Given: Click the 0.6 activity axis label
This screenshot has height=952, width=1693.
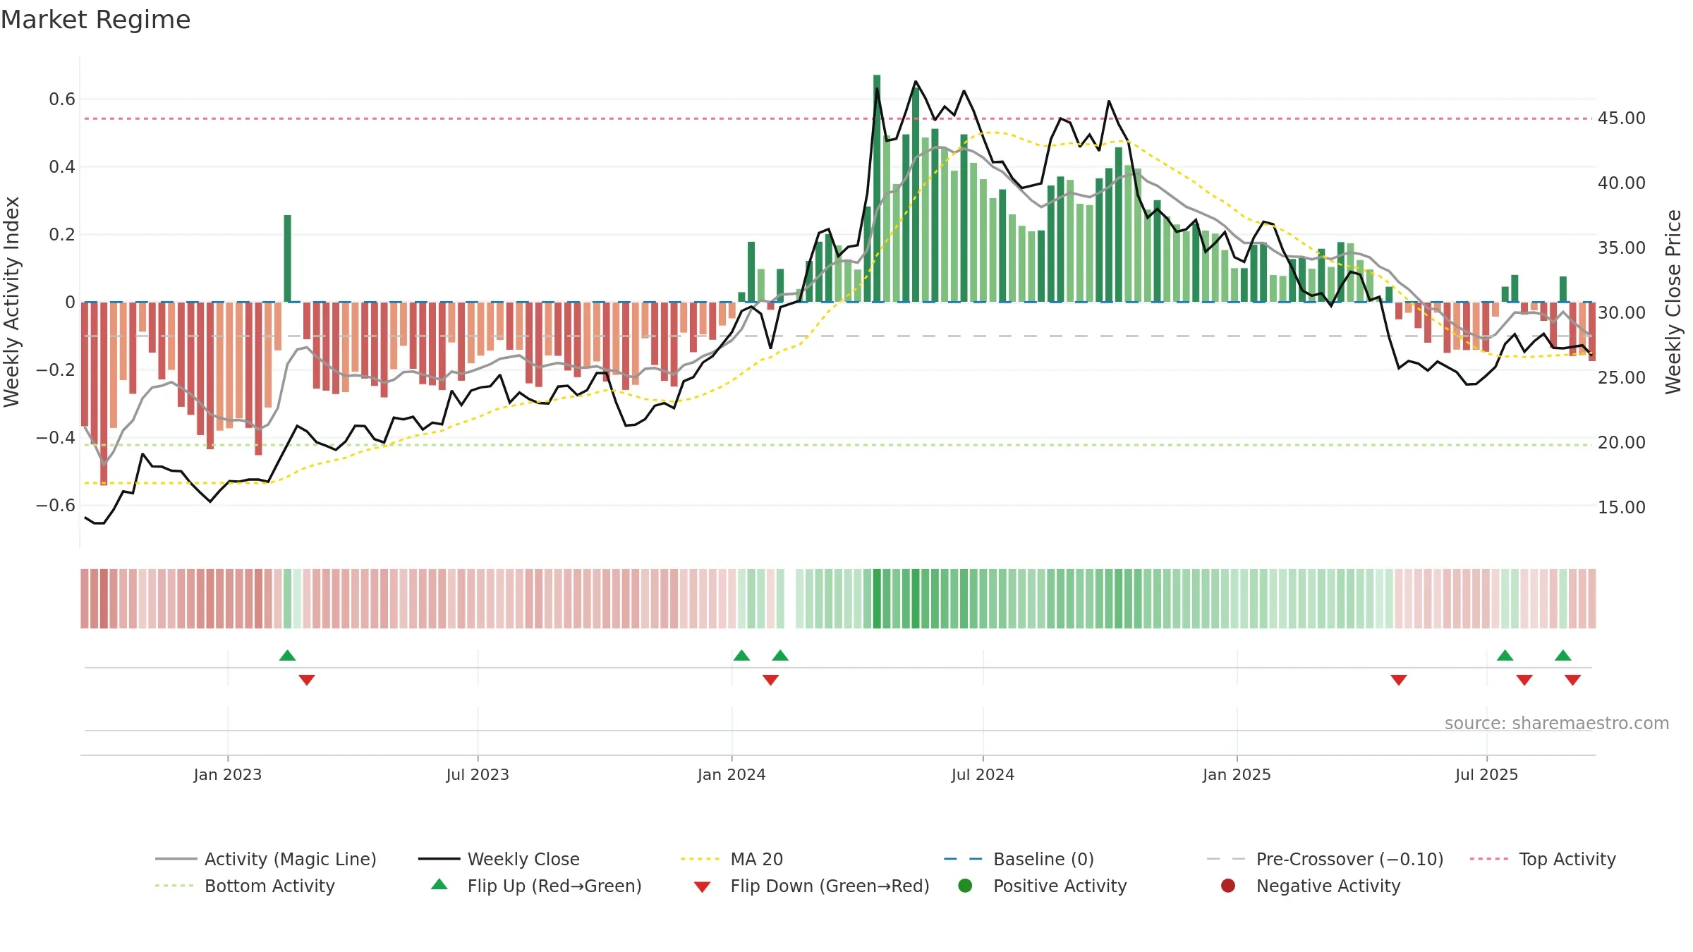Looking at the screenshot, I should pos(62,99).
